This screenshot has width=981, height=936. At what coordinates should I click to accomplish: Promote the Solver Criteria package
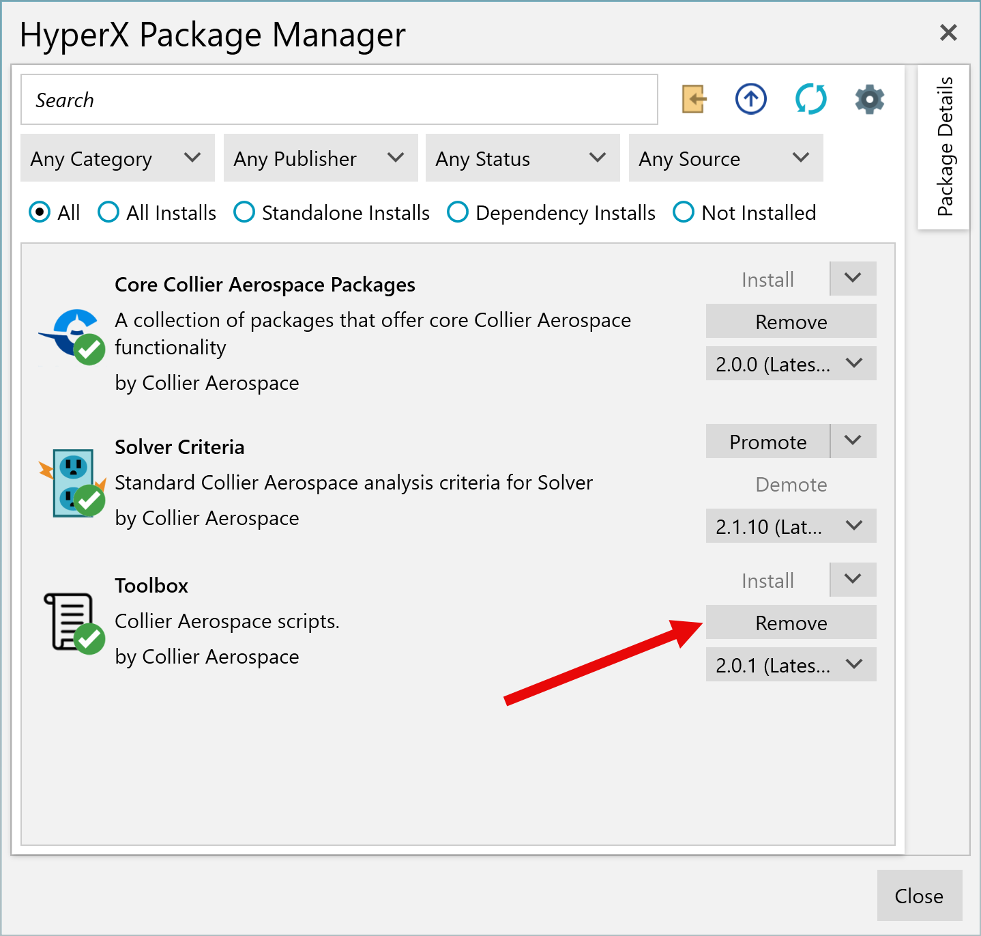point(768,441)
